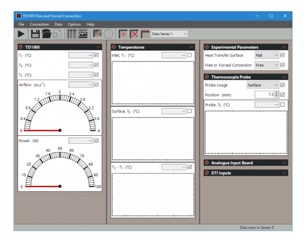Enable the Probe, T₃ checkbox
This screenshot has height=238, width=304.
(x=282, y=105)
